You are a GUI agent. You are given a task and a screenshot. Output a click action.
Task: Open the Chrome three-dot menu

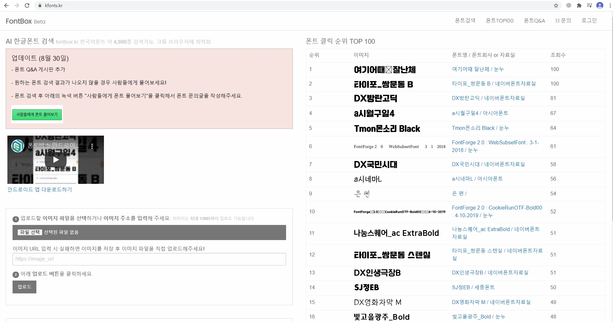click(x=609, y=5)
